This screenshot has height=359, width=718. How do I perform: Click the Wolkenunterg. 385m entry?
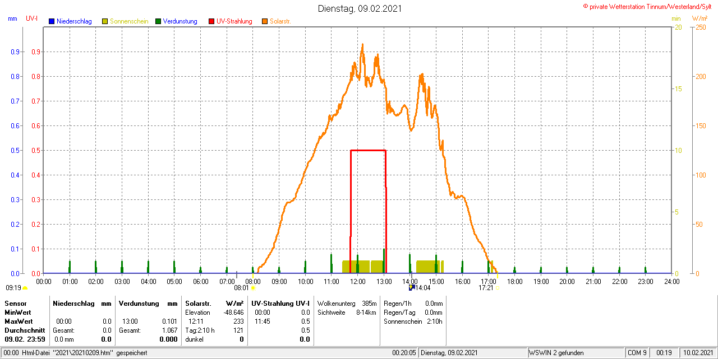347,303
